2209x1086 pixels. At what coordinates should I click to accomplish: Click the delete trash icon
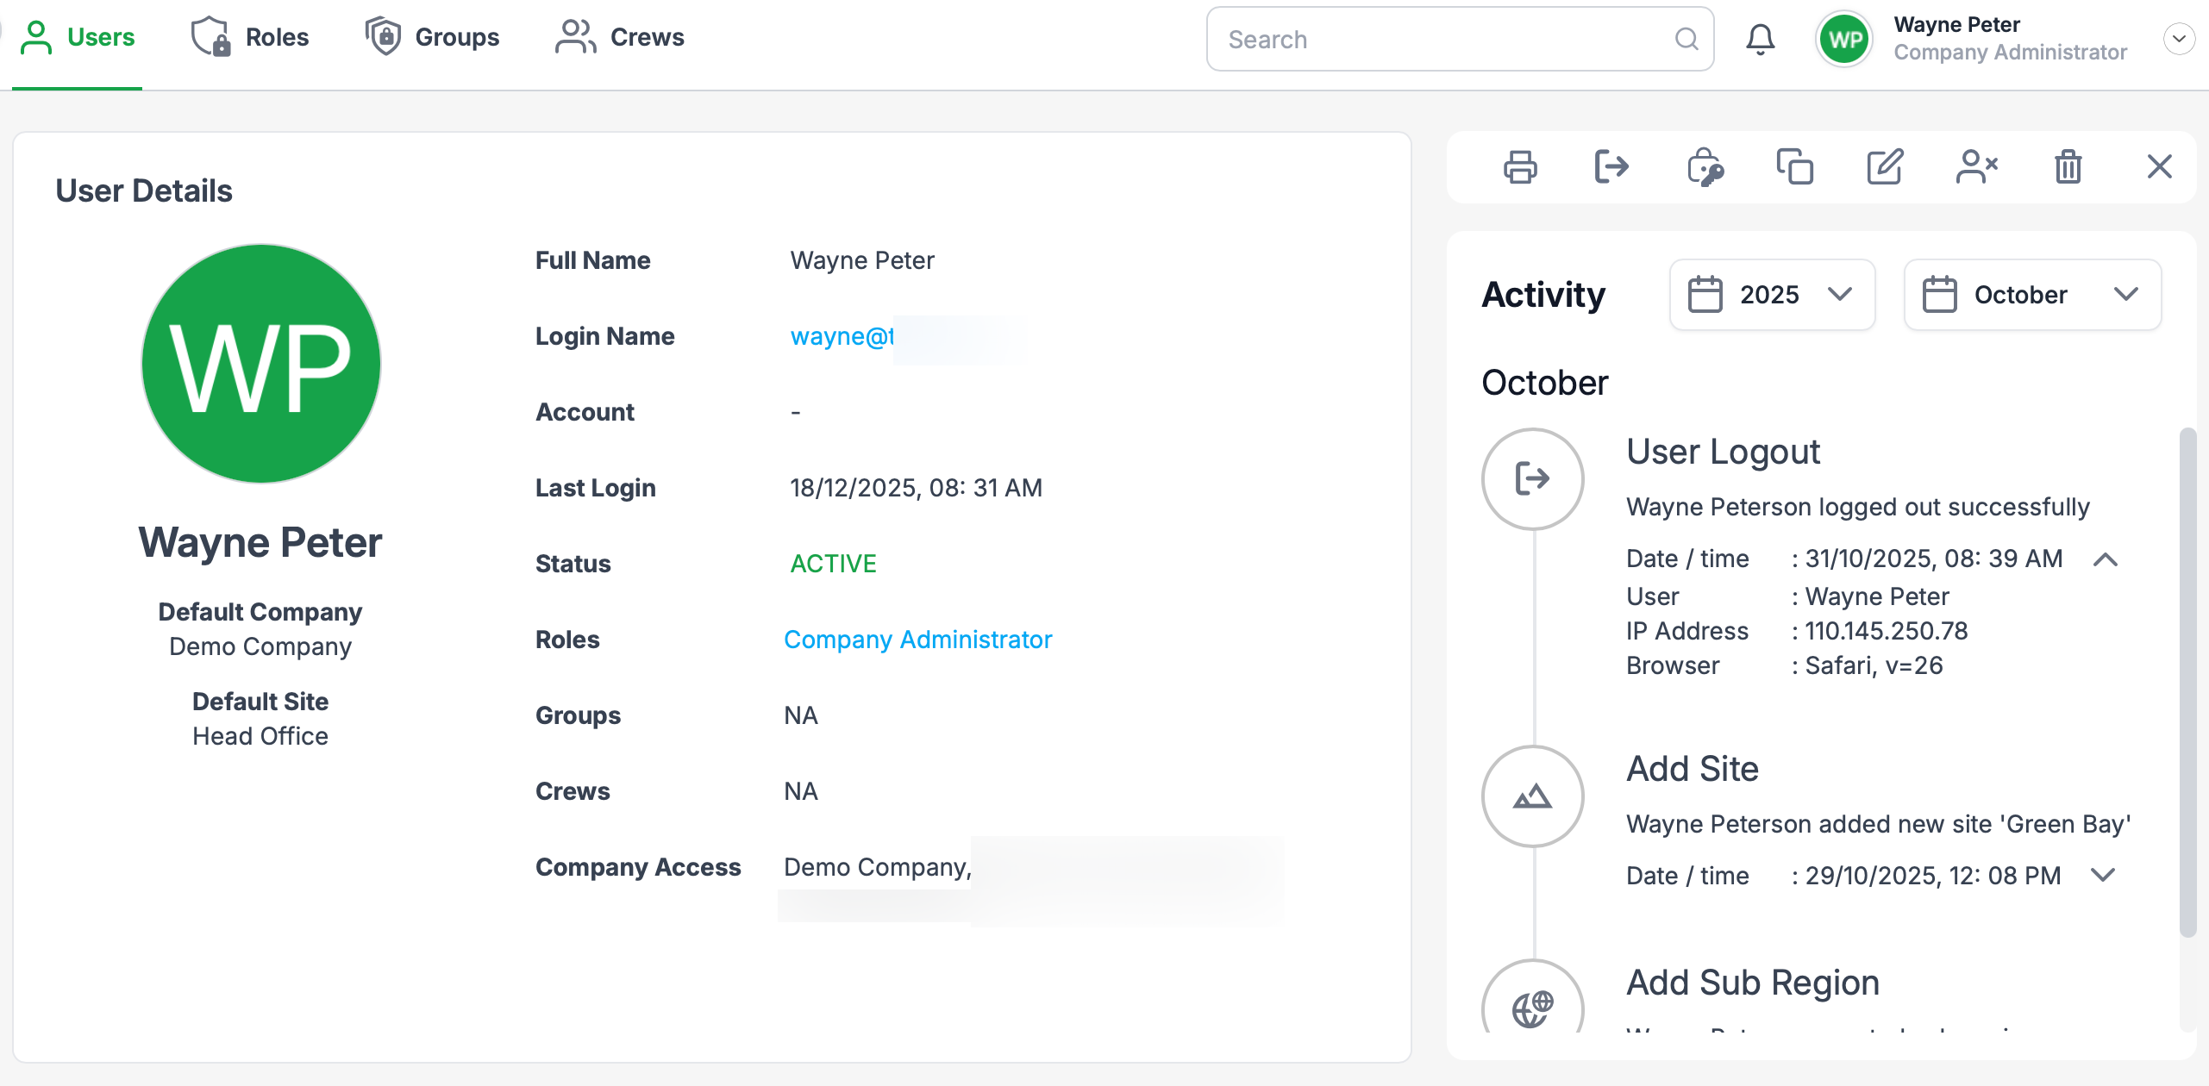2068,167
